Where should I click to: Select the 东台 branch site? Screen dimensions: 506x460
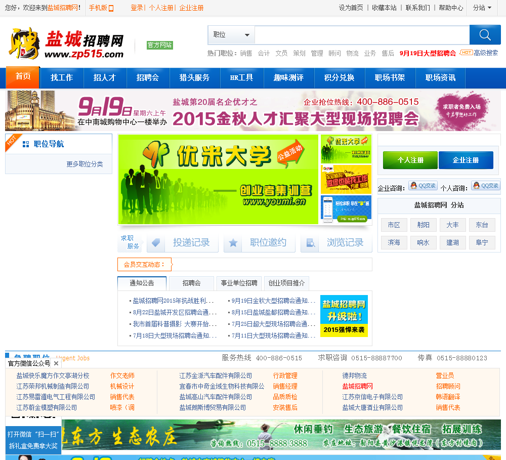pos(482,225)
